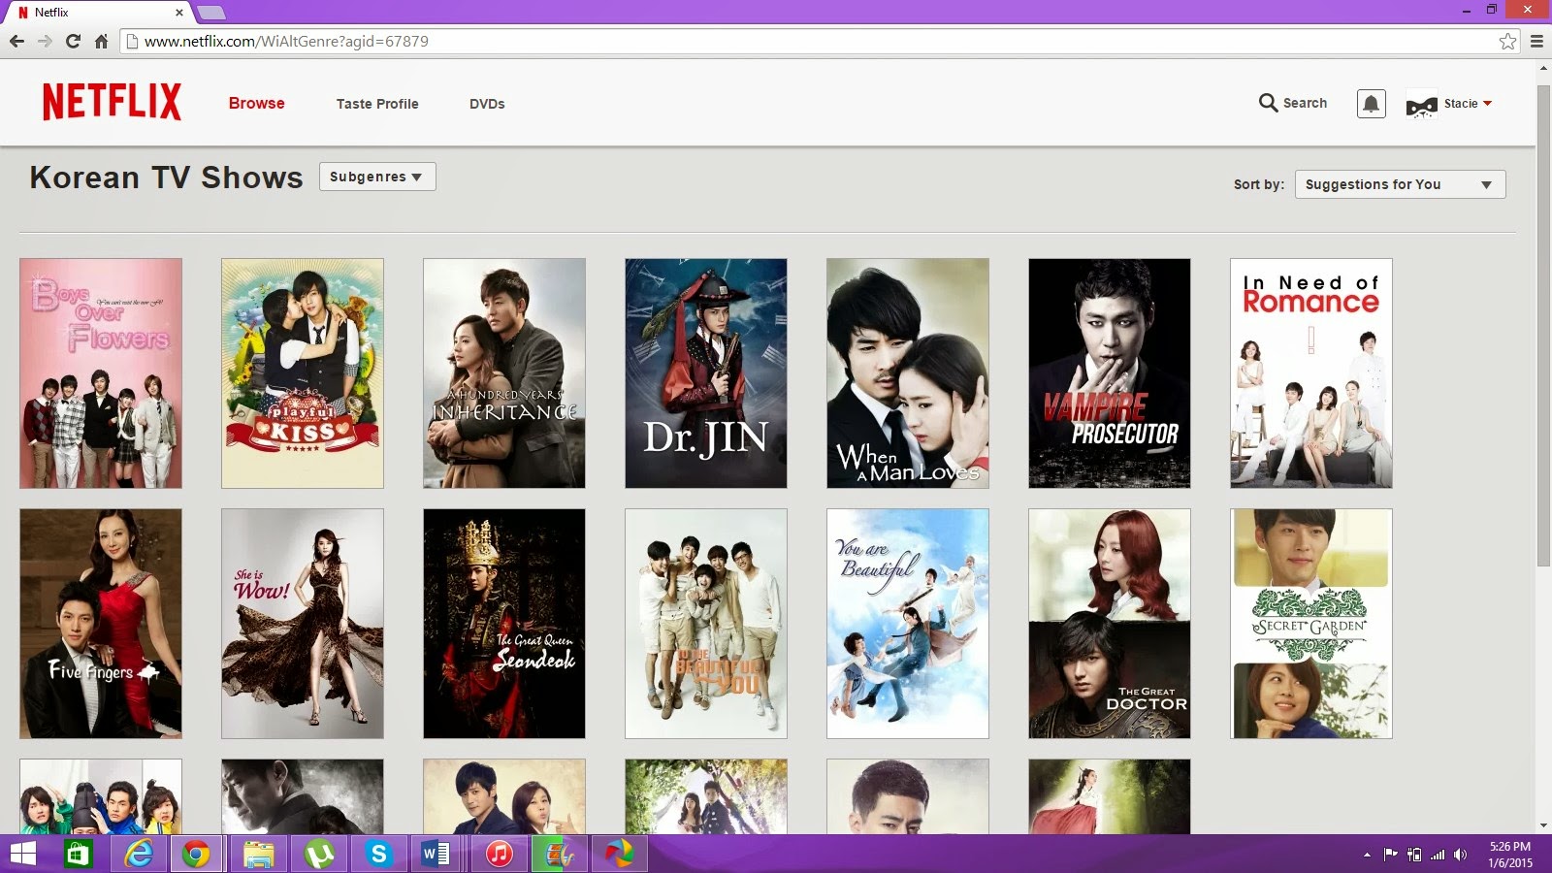Open Boys Over Flowers poster
The image size is (1552, 873).
pyautogui.click(x=101, y=373)
